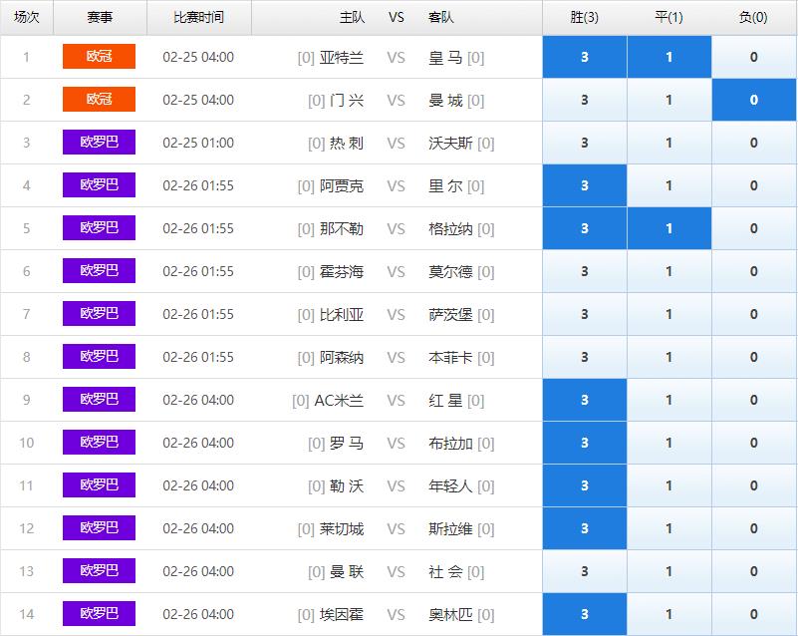Open the 欧罗巴 tag for 埃因霍 match

(100, 614)
